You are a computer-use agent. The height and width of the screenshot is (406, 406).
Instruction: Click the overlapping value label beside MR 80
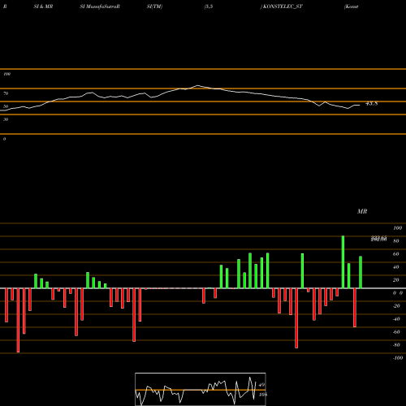(x=378, y=239)
